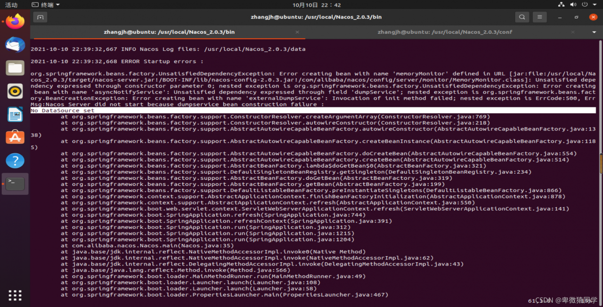Click the 'lambda$doGetBean$0' stack line
The width and height of the screenshot is (603, 307).
click(x=273, y=166)
